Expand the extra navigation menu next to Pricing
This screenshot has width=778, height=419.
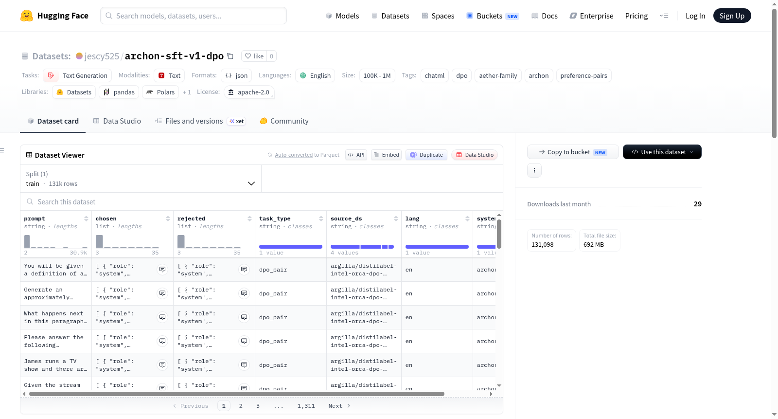click(x=664, y=16)
